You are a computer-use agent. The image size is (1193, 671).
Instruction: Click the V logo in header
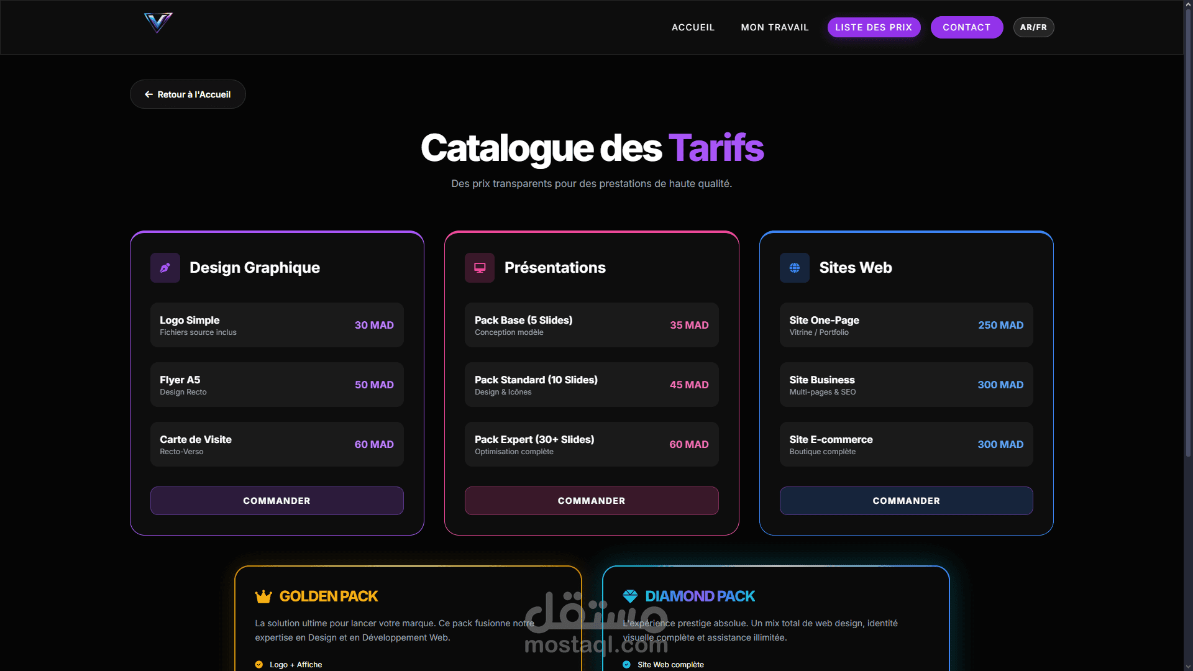158,23
